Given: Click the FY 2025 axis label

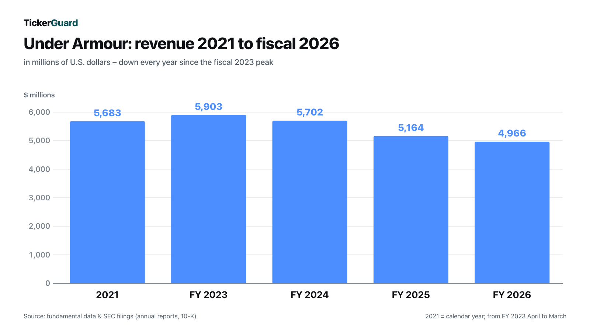Looking at the screenshot, I should pyautogui.click(x=411, y=295).
